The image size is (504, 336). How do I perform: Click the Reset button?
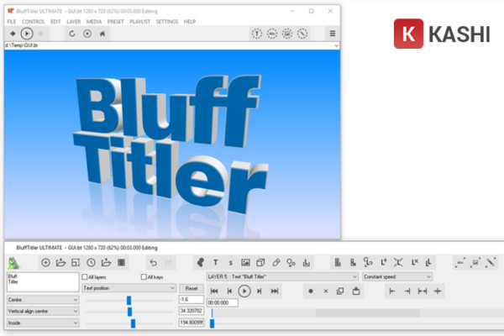[192, 288]
